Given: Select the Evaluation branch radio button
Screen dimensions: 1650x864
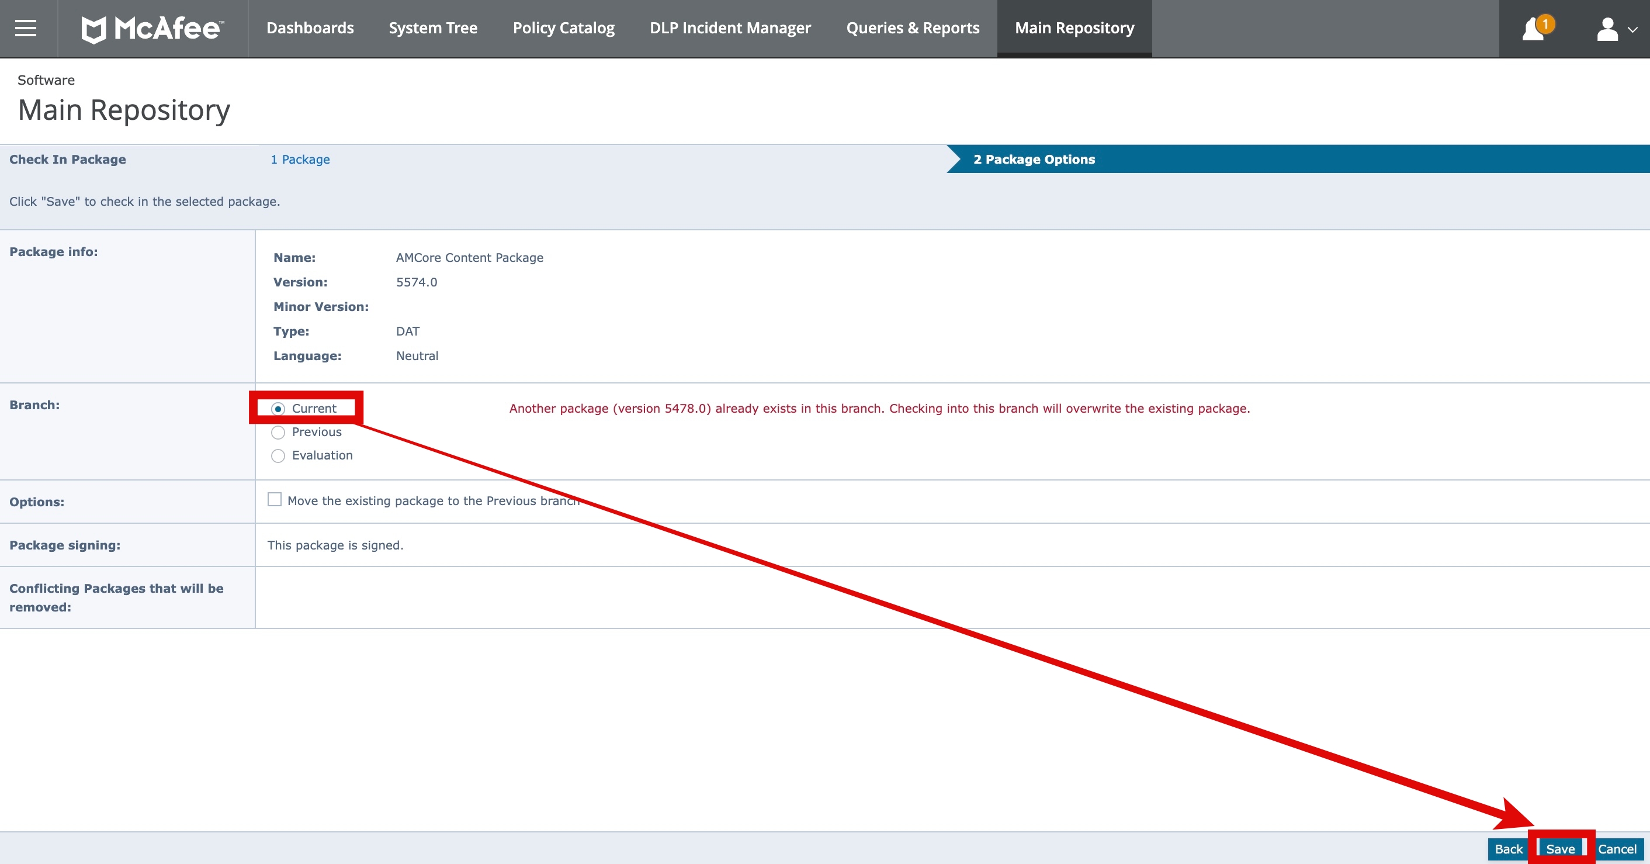Looking at the screenshot, I should point(278,456).
